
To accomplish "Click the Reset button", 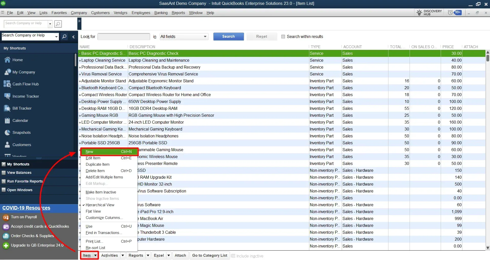I will [262, 36].
